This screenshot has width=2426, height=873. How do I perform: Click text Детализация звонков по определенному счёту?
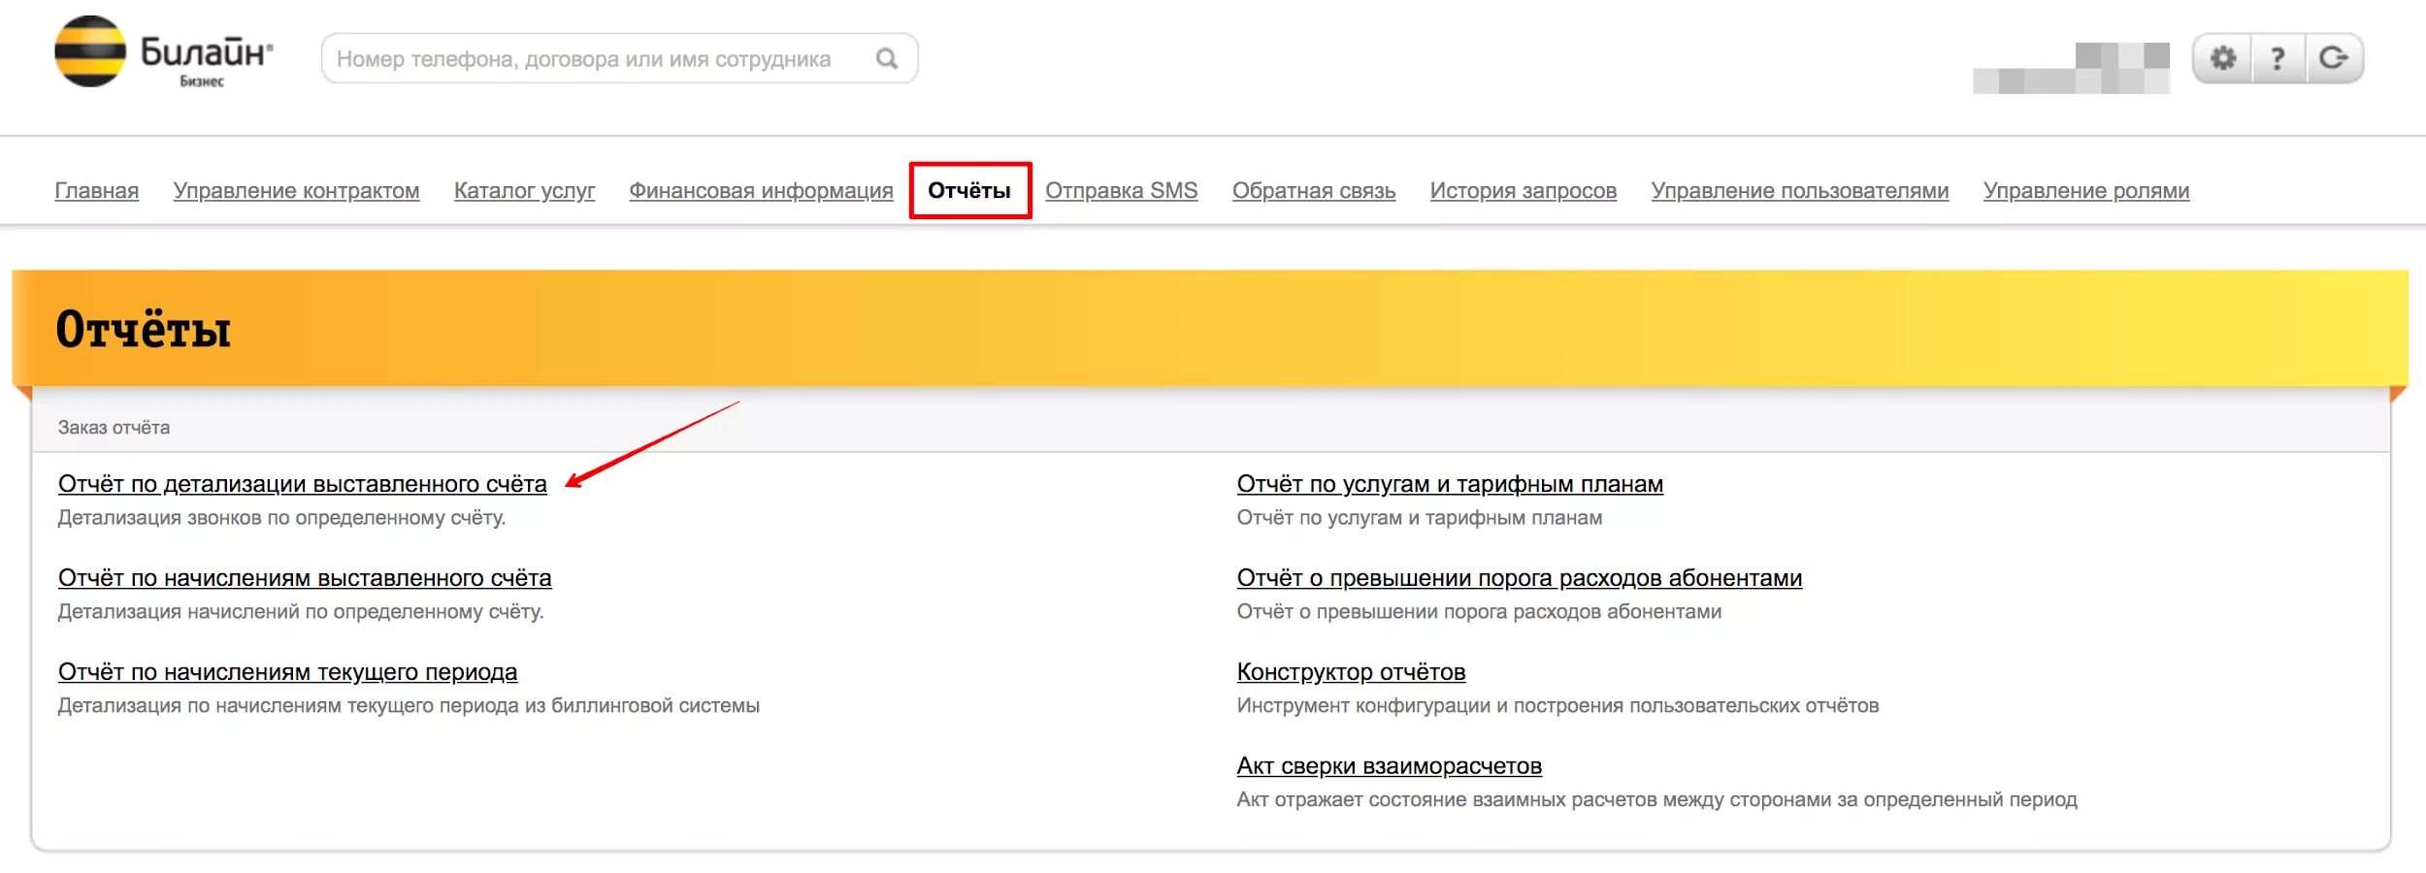tap(281, 518)
